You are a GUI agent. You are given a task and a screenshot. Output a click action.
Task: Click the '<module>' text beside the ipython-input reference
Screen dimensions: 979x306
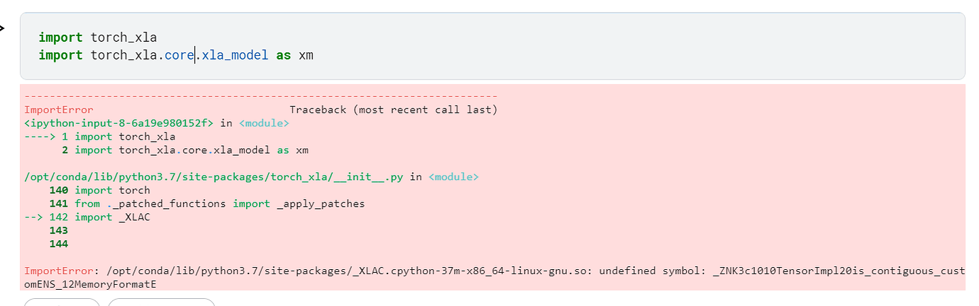tap(264, 123)
